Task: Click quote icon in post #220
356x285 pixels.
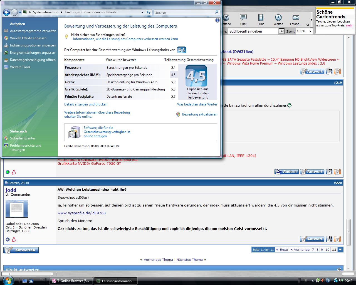Action: pyautogui.click(x=329, y=239)
